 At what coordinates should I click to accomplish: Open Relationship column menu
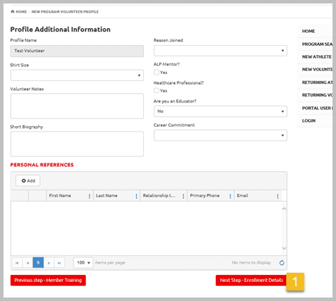pyautogui.click(x=183, y=196)
